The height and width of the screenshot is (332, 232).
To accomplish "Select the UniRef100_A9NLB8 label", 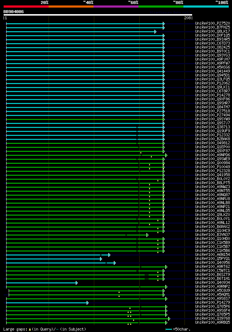I will (212, 203).
